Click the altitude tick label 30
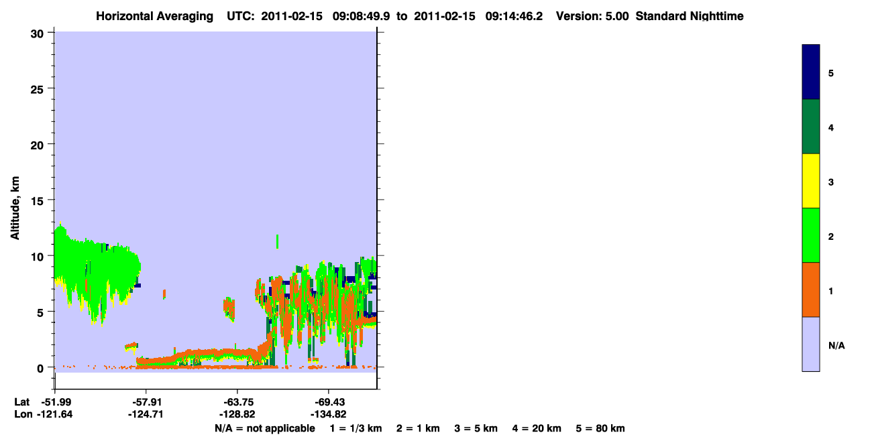Image resolution: width=872 pixels, height=447 pixels. tap(39, 33)
